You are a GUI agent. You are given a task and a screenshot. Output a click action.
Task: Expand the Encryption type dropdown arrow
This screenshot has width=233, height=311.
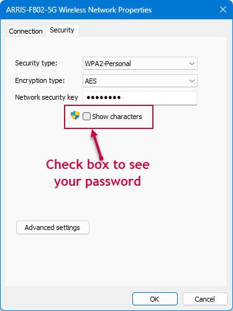pyautogui.click(x=192, y=81)
